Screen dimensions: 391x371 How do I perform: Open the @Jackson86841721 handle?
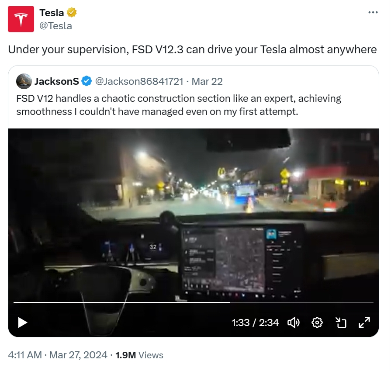[x=139, y=81]
